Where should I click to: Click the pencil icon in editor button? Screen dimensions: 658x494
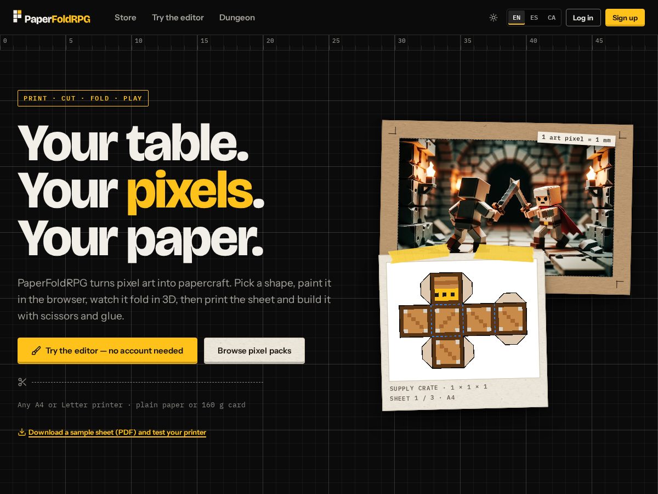(x=36, y=351)
